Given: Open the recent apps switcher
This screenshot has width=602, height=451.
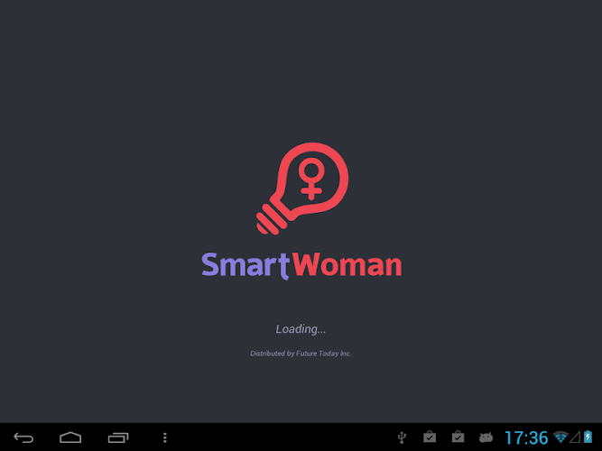Looking at the screenshot, I should point(118,437).
